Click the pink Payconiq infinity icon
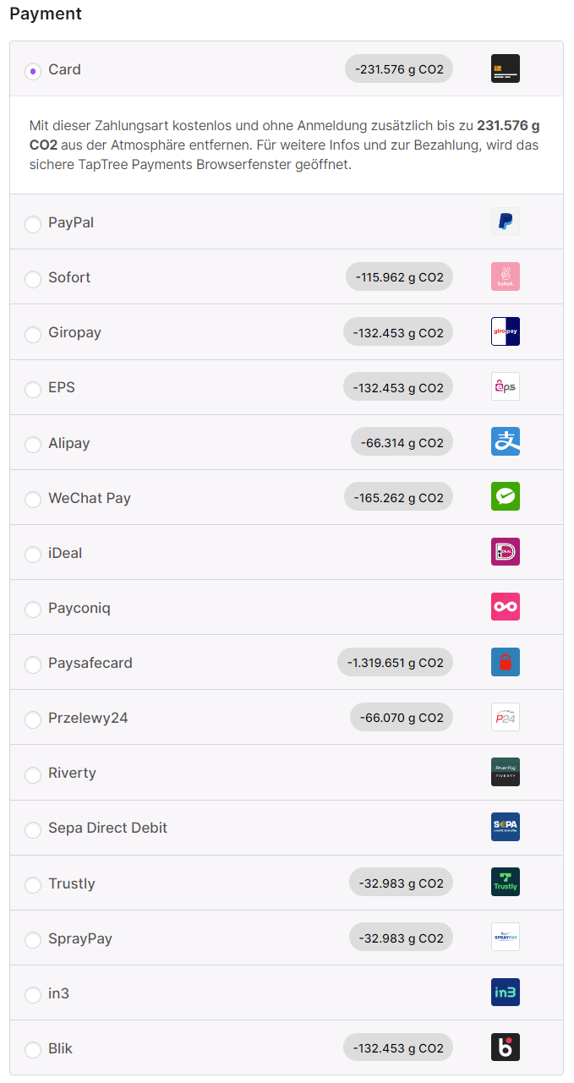This screenshot has width=574, height=1083. coord(506,607)
